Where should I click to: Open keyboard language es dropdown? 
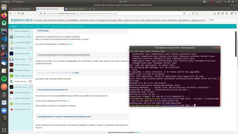[219, 1]
